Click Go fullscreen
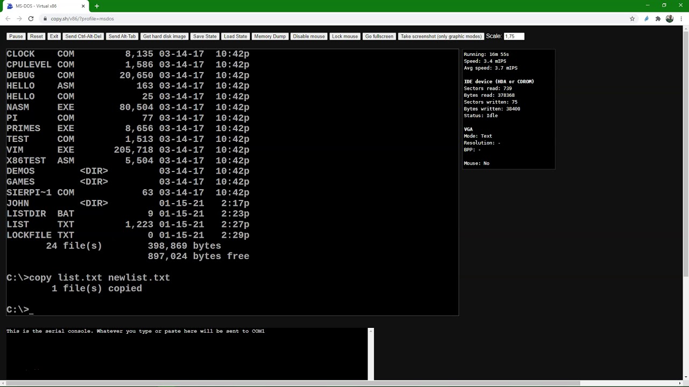The height and width of the screenshot is (387, 689). [379, 36]
